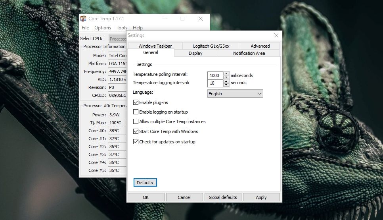Decrease the temperature logging interval with down arrow
This screenshot has width=383, height=220.
coord(226,85)
